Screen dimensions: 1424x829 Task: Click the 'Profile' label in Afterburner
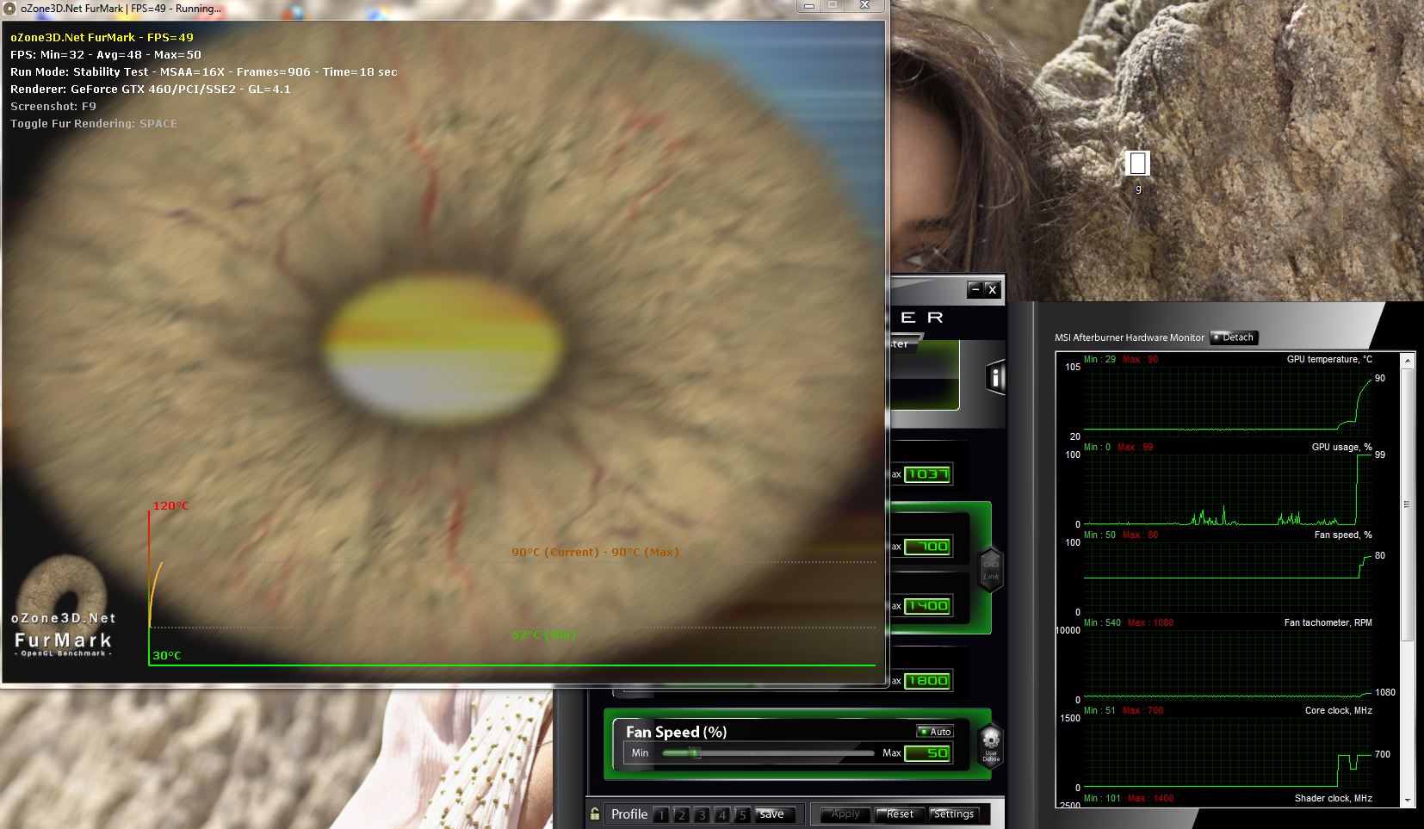point(629,814)
